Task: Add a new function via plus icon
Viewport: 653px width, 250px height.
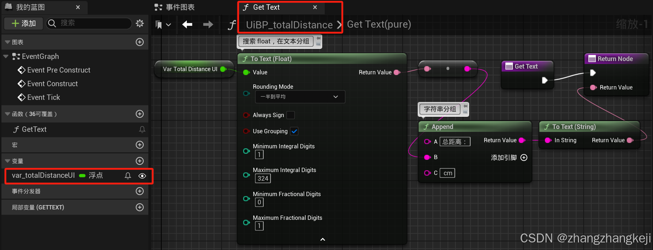Action: coord(140,114)
